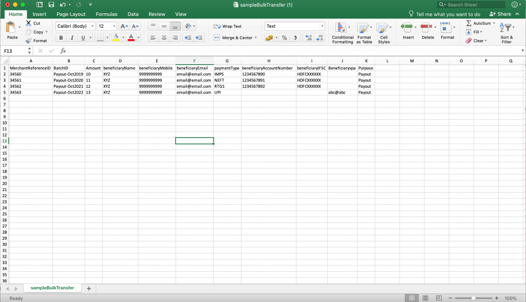This screenshot has height=302, width=526.
Task: Click Wrap Text
Action: 228,26
